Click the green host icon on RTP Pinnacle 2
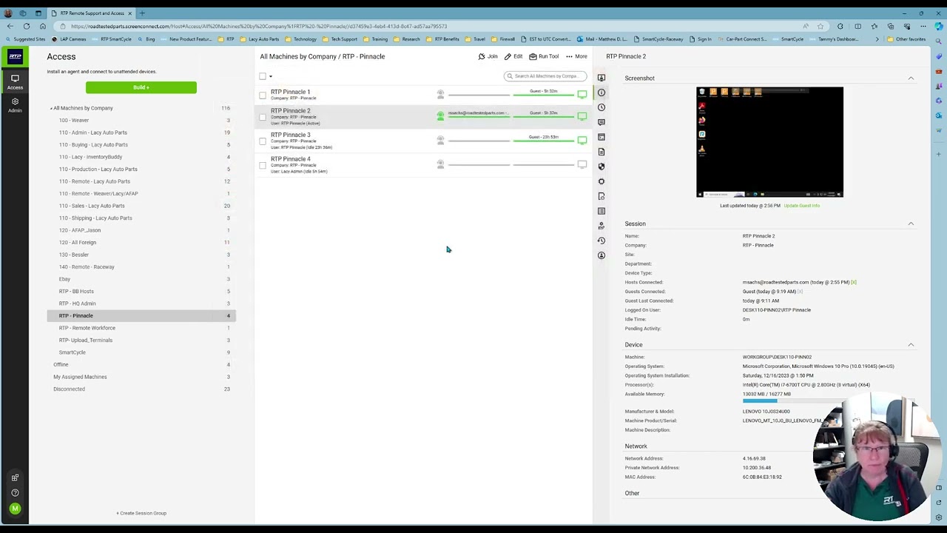This screenshot has height=533, width=947. click(440, 115)
